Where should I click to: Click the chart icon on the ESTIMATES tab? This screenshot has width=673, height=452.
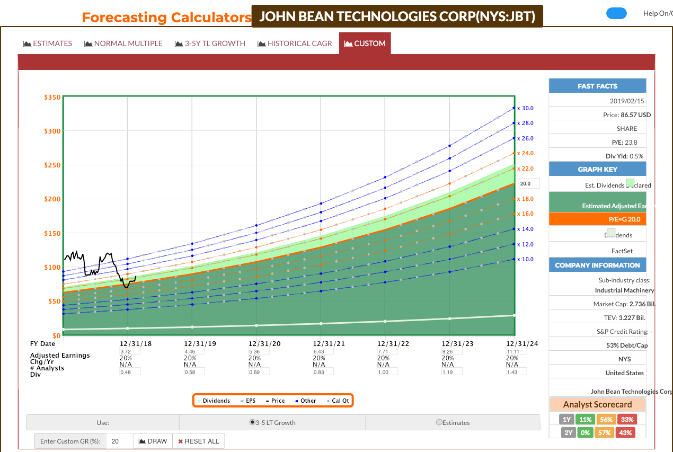(x=26, y=43)
